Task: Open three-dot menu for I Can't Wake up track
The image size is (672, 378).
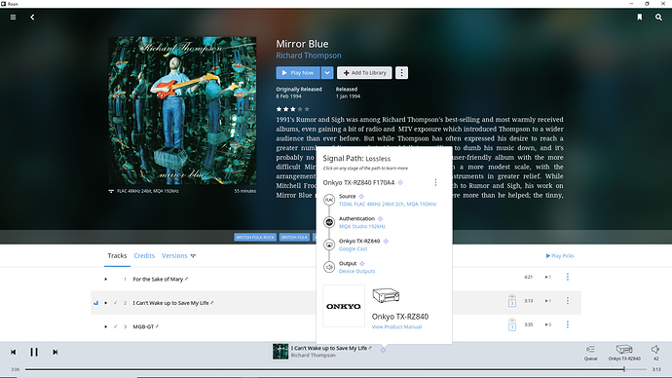Action: [x=568, y=301]
